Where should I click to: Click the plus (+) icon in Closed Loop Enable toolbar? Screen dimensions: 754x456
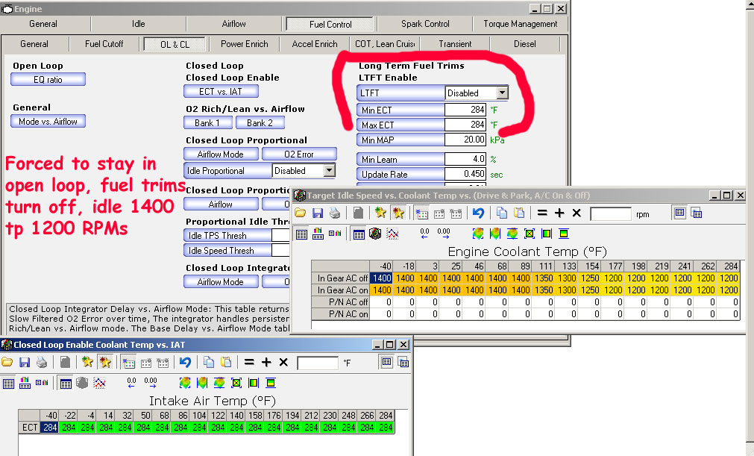(x=266, y=363)
